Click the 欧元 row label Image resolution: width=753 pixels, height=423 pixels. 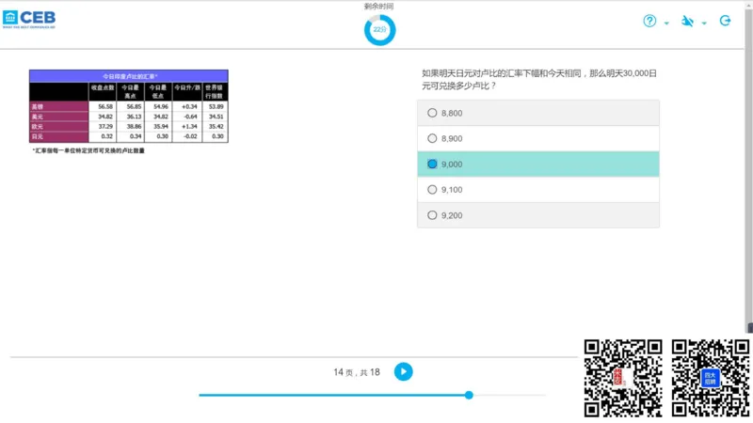coord(59,127)
